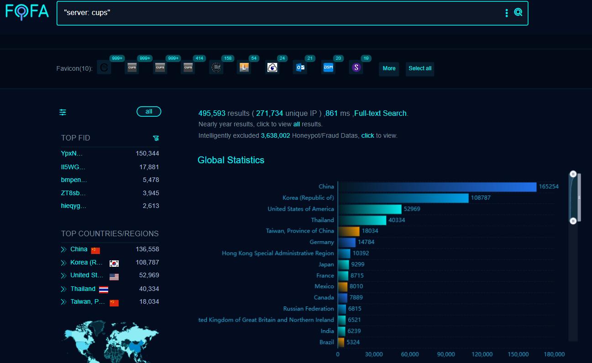592x363 pixels.
Task: Filter by FID bmpen...
Action: click(74, 180)
